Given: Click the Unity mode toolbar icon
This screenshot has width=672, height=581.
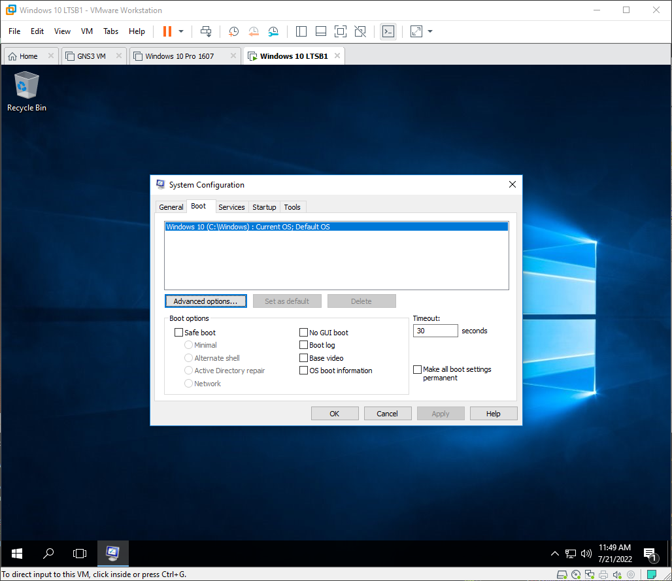Looking at the screenshot, I should 360,31.
